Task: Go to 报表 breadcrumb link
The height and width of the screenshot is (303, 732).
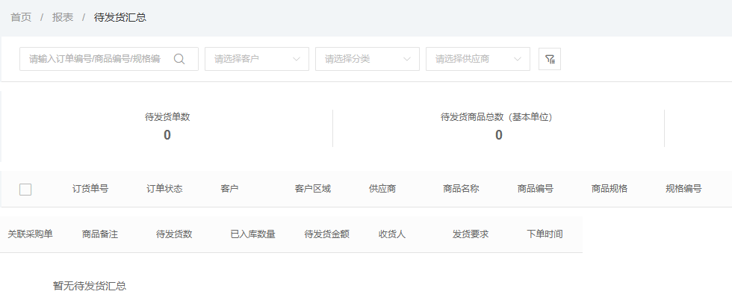Action: 63,18
